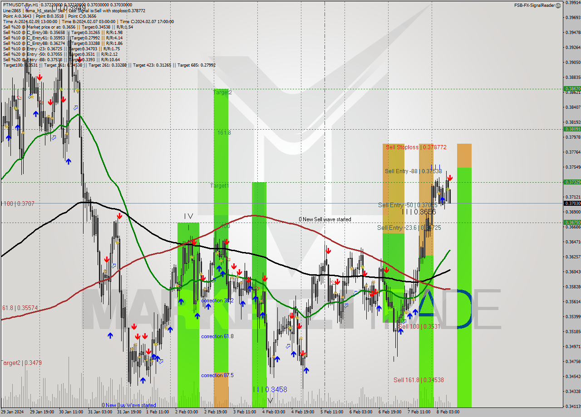
Task: Click the smiley face expert advisor icon
Action: (559, 5)
